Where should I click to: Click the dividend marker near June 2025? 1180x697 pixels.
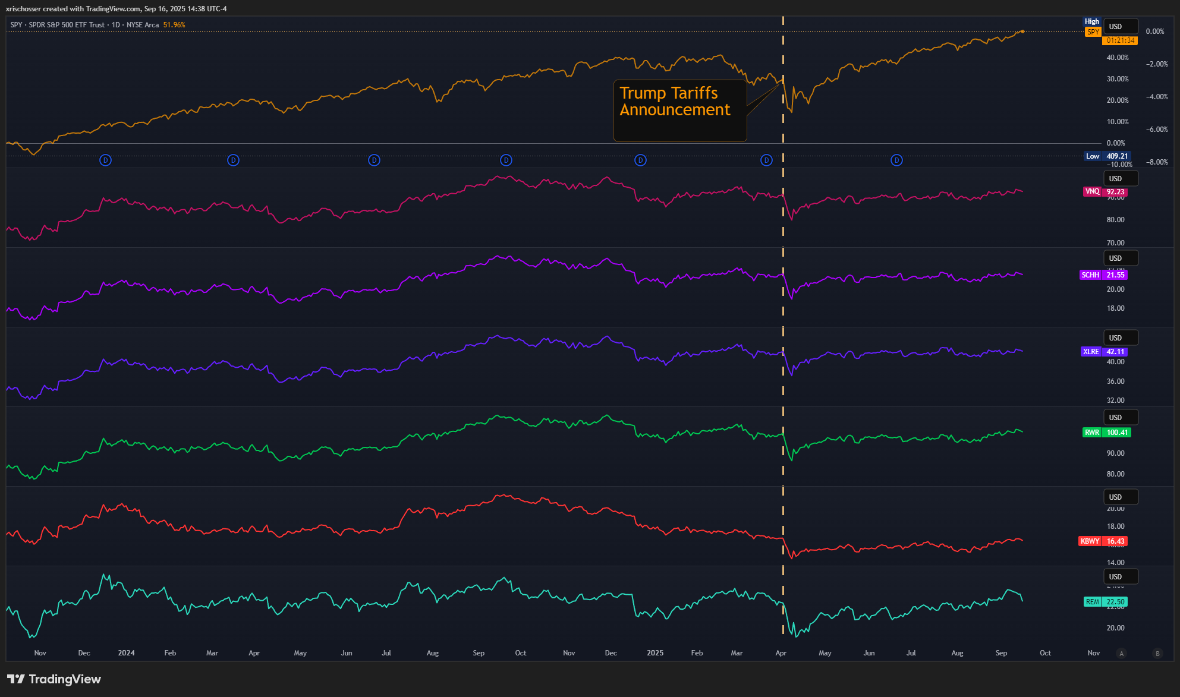(896, 160)
